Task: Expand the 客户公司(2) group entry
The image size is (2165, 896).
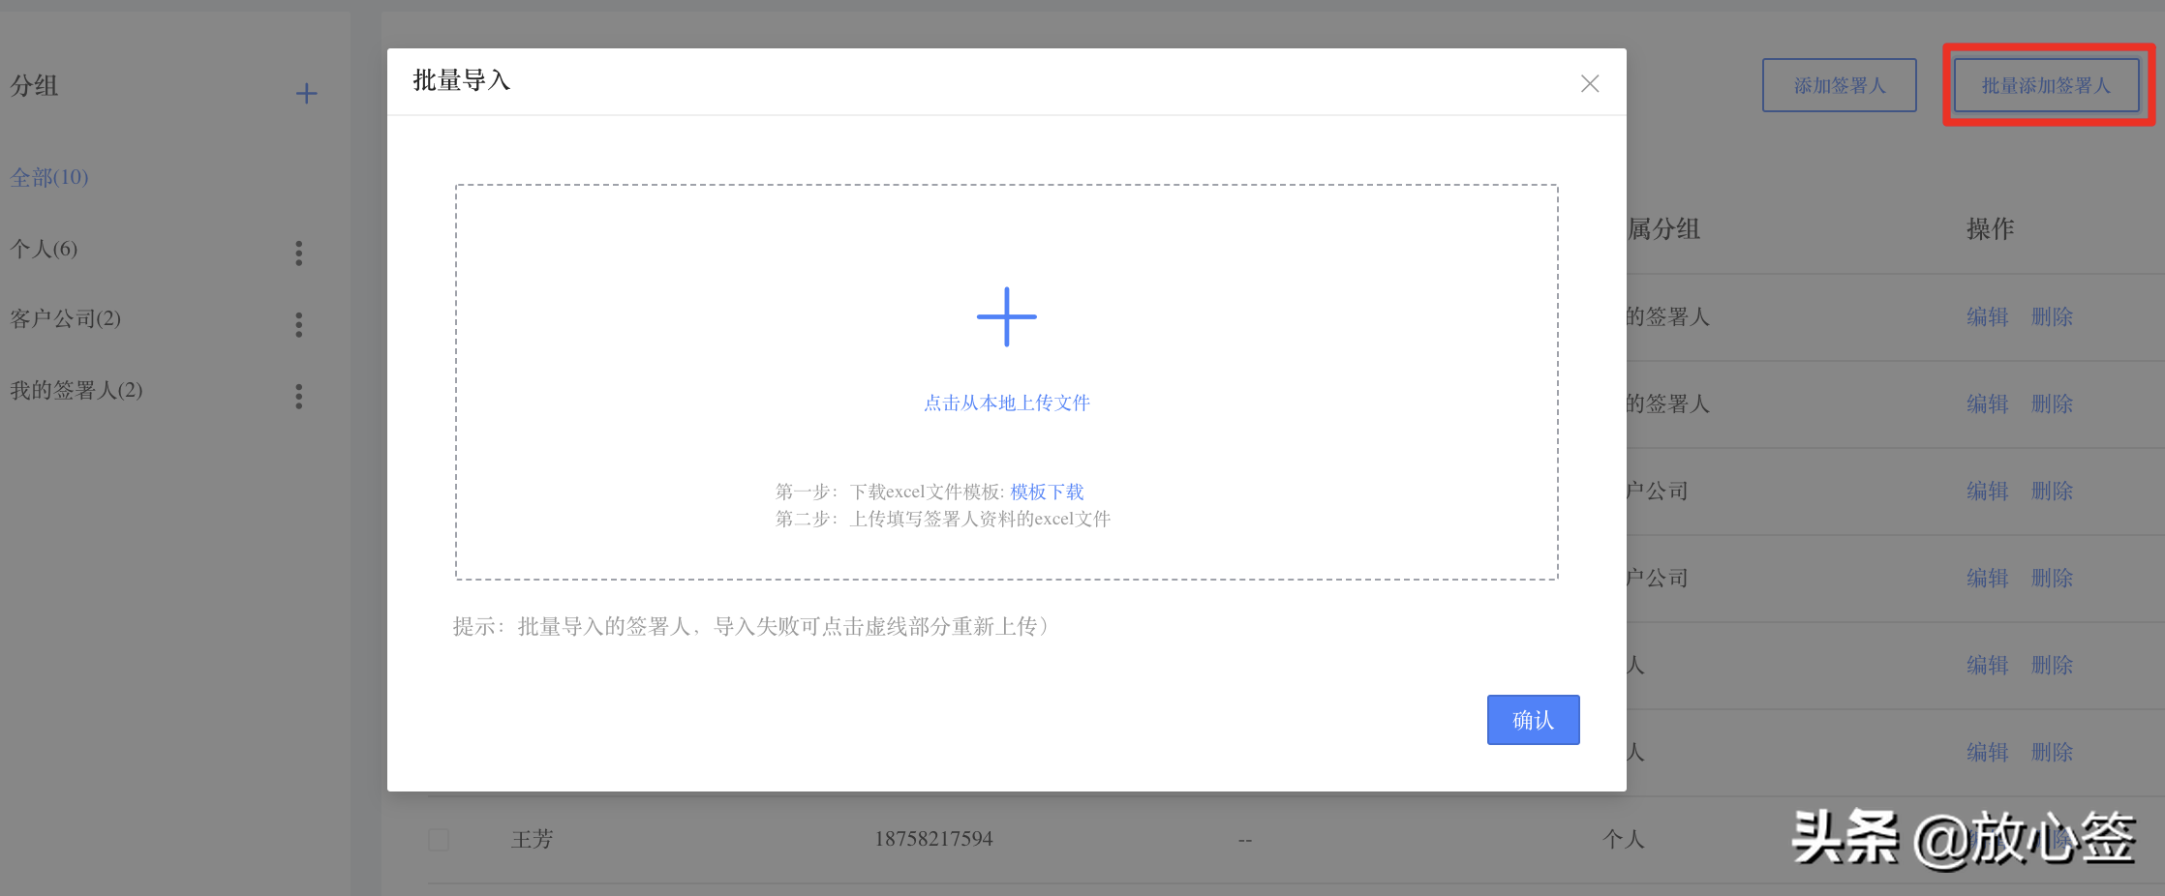Action: pyautogui.click(x=65, y=319)
